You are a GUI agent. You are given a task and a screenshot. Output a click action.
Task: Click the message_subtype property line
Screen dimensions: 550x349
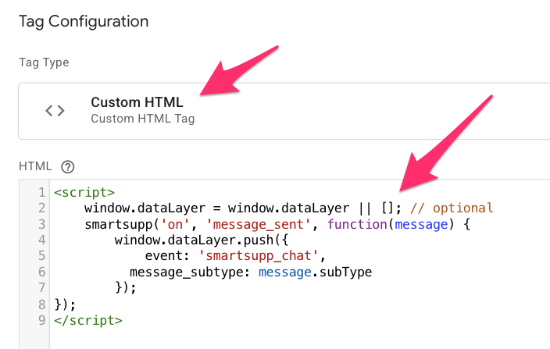pyautogui.click(x=251, y=272)
